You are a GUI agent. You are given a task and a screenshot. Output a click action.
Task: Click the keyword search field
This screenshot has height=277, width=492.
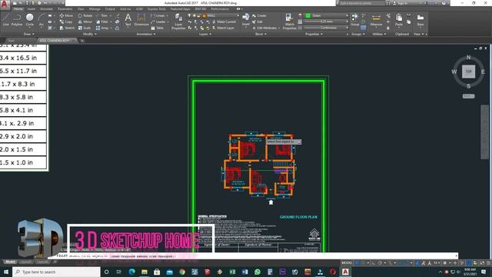point(361,3)
